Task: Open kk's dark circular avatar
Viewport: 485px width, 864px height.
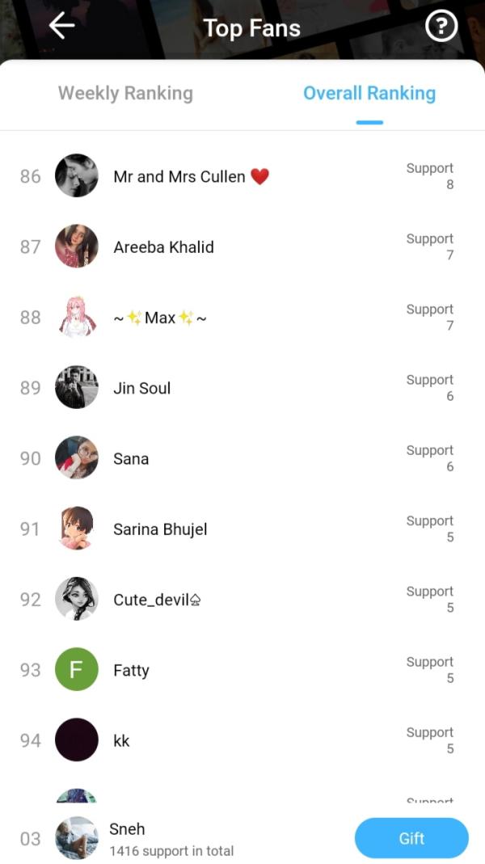Action: [77, 740]
